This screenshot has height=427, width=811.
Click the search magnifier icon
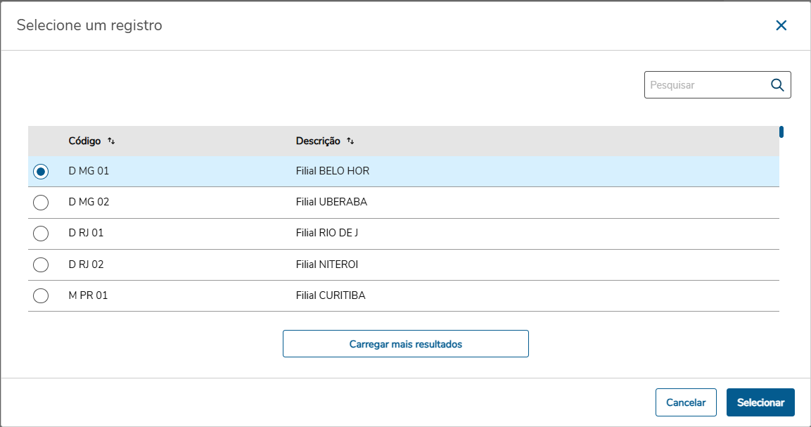point(777,85)
